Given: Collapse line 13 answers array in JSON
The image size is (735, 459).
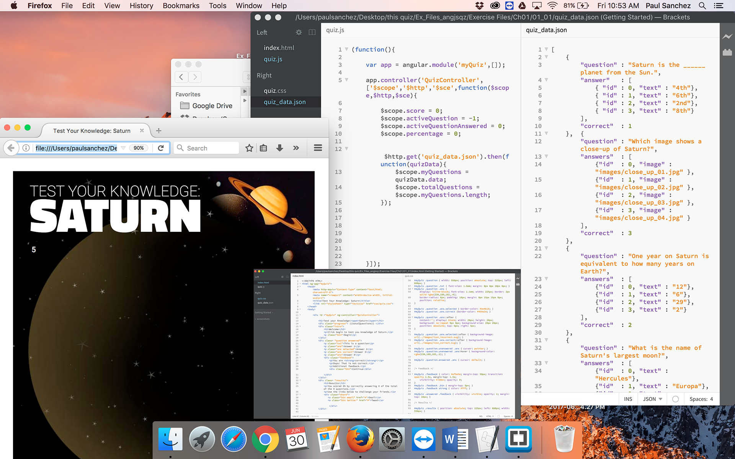Looking at the screenshot, I should pyautogui.click(x=546, y=156).
